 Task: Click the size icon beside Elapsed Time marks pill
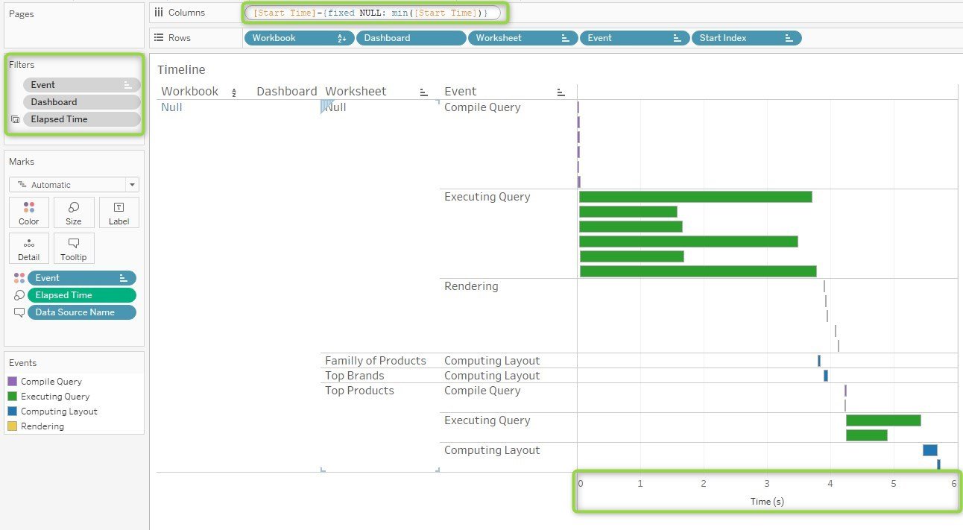19,295
